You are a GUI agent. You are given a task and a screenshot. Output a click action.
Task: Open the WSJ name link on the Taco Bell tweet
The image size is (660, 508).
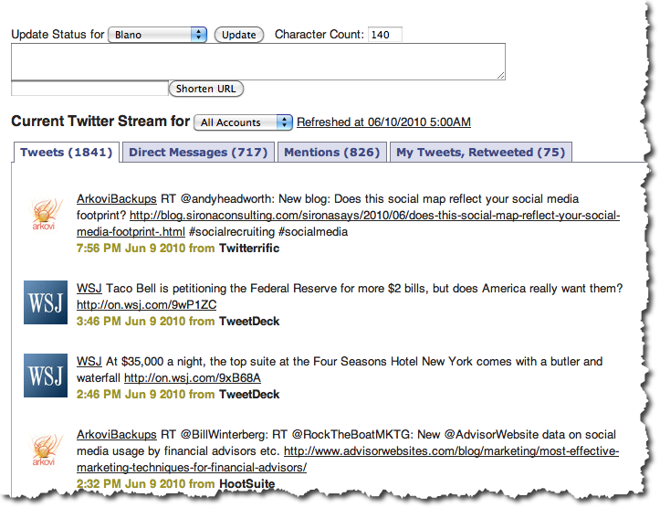(89, 289)
